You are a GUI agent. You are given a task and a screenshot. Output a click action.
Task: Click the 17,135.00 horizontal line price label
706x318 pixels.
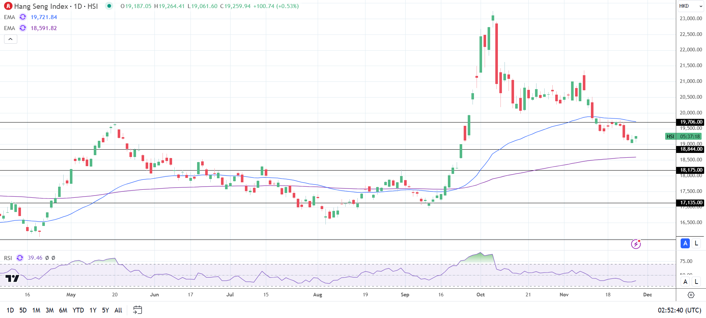(690, 203)
